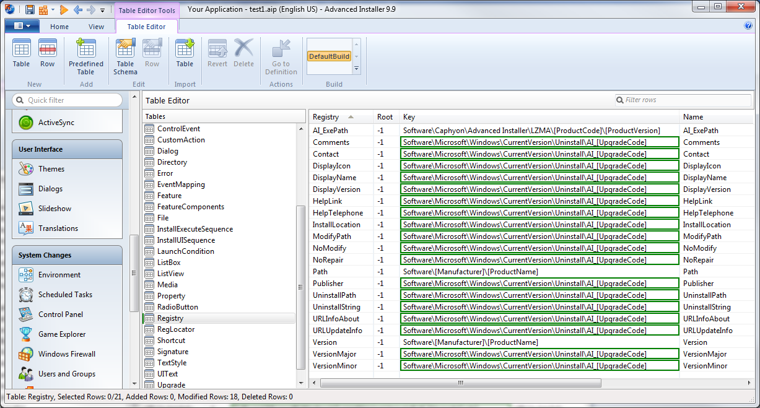Click the Filter rows search field
The width and height of the screenshot is (760, 408).
pyautogui.click(x=685, y=100)
